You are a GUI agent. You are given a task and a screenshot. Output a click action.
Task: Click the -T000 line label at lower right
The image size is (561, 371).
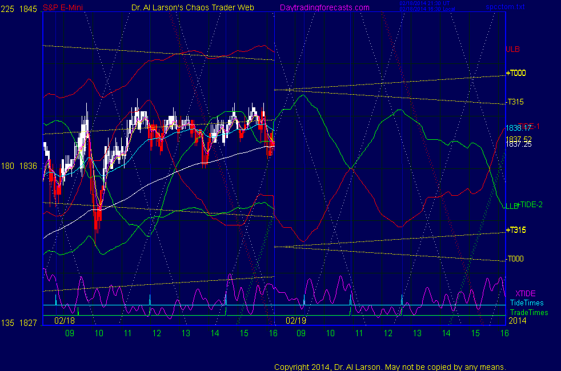pyautogui.click(x=515, y=259)
